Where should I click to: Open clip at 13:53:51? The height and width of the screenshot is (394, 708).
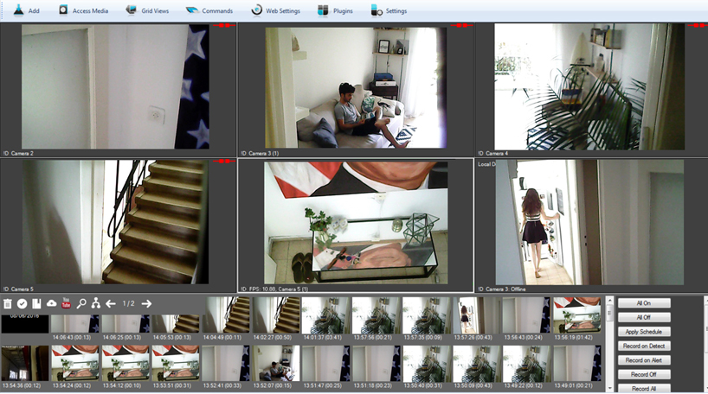(176, 364)
